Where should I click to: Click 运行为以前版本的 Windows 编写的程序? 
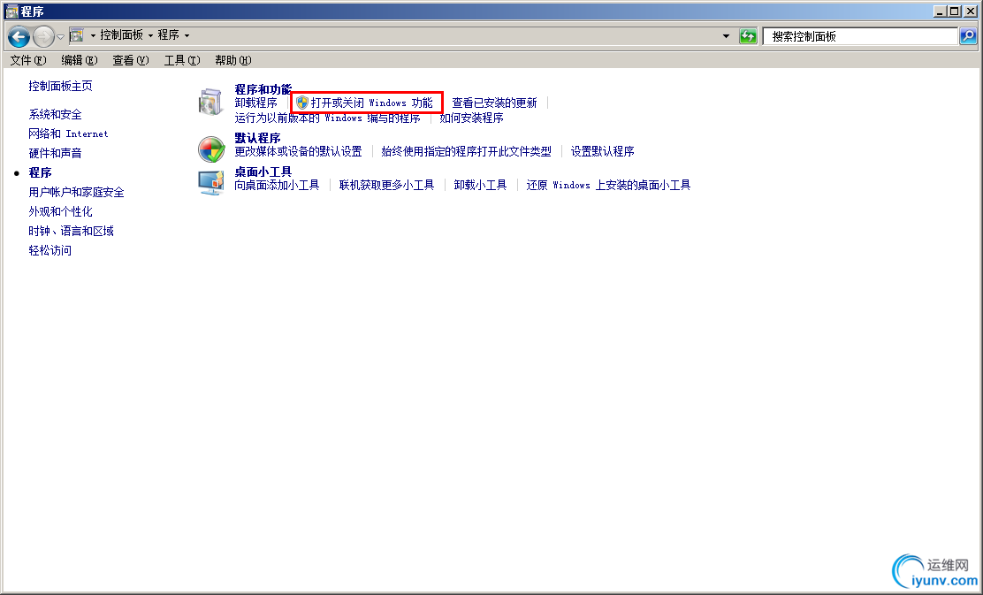[327, 118]
